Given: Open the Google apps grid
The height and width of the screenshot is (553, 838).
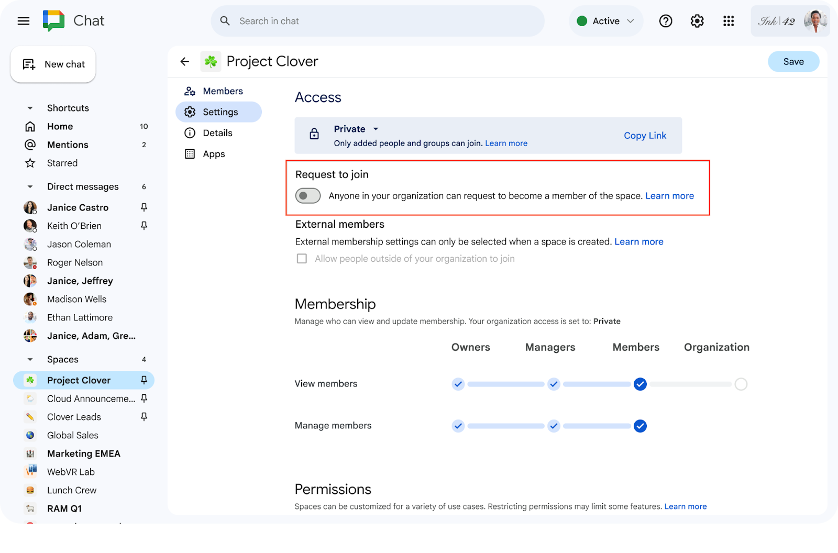Looking at the screenshot, I should [x=729, y=20].
